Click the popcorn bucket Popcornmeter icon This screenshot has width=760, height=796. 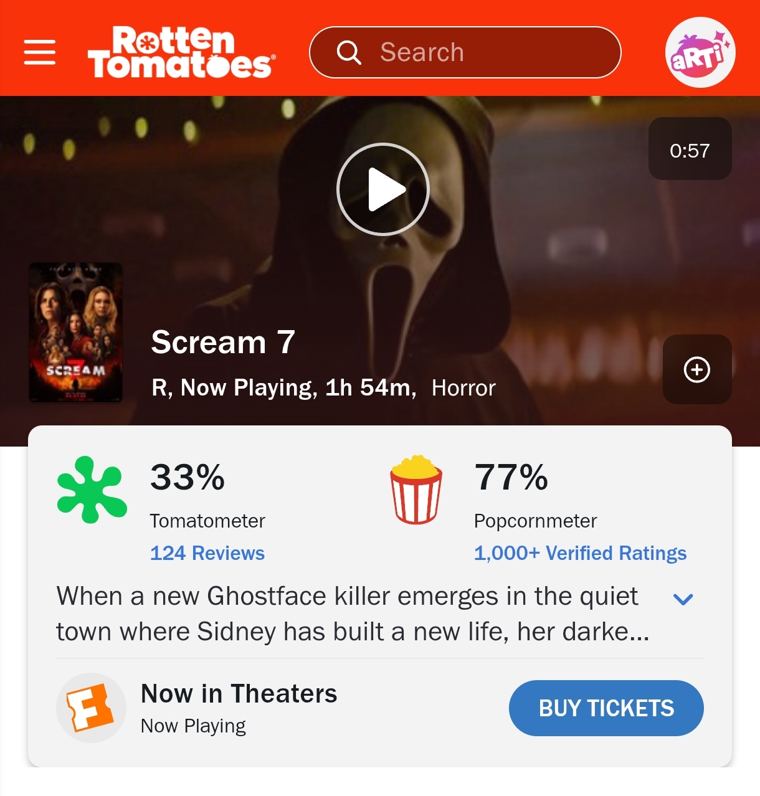[x=416, y=490]
